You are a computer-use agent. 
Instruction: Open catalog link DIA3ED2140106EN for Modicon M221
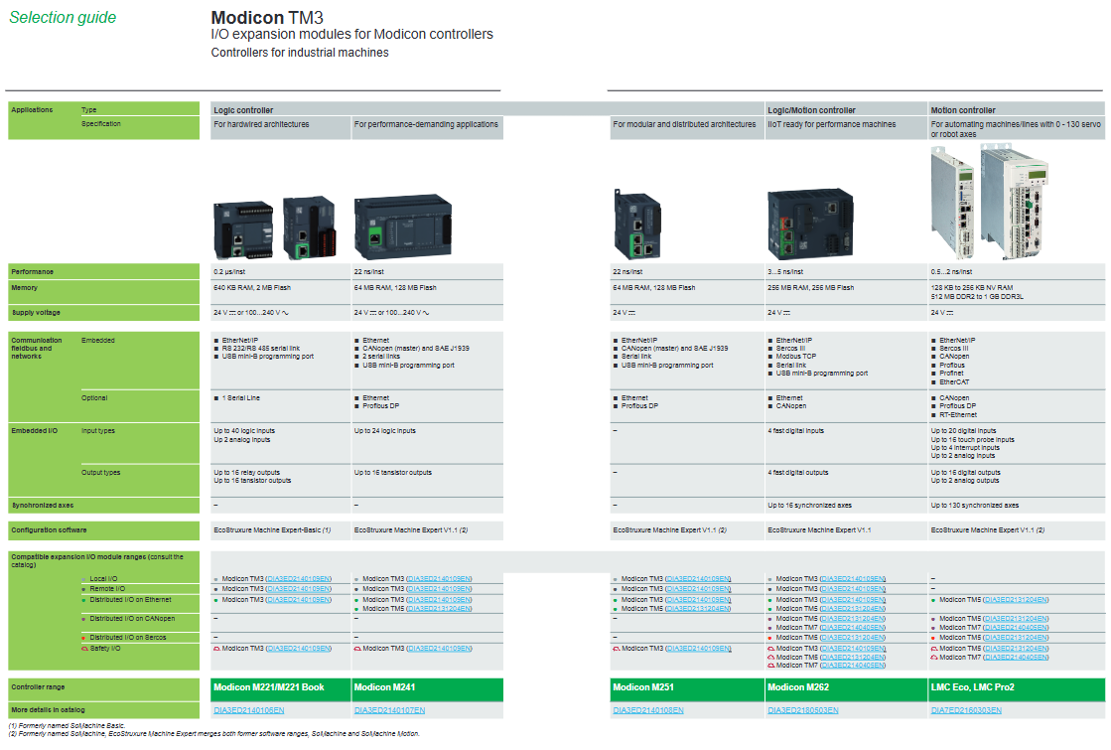tap(248, 710)
